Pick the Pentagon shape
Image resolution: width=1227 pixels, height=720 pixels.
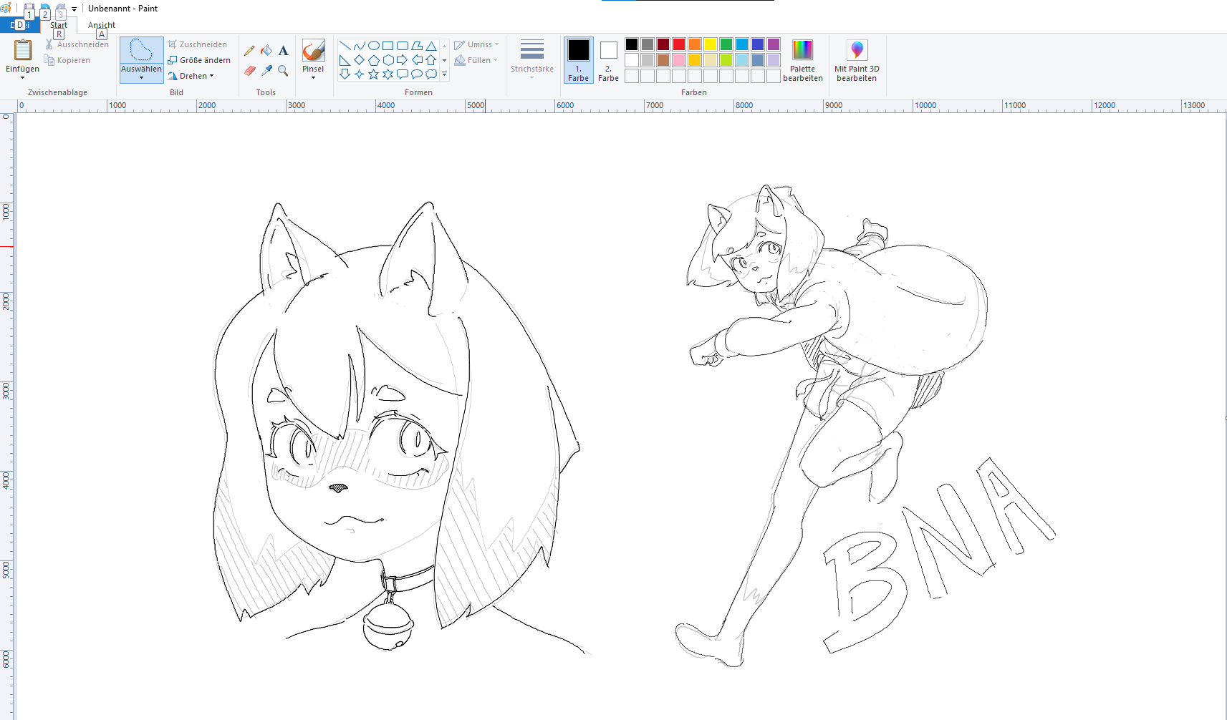(373, 60)
